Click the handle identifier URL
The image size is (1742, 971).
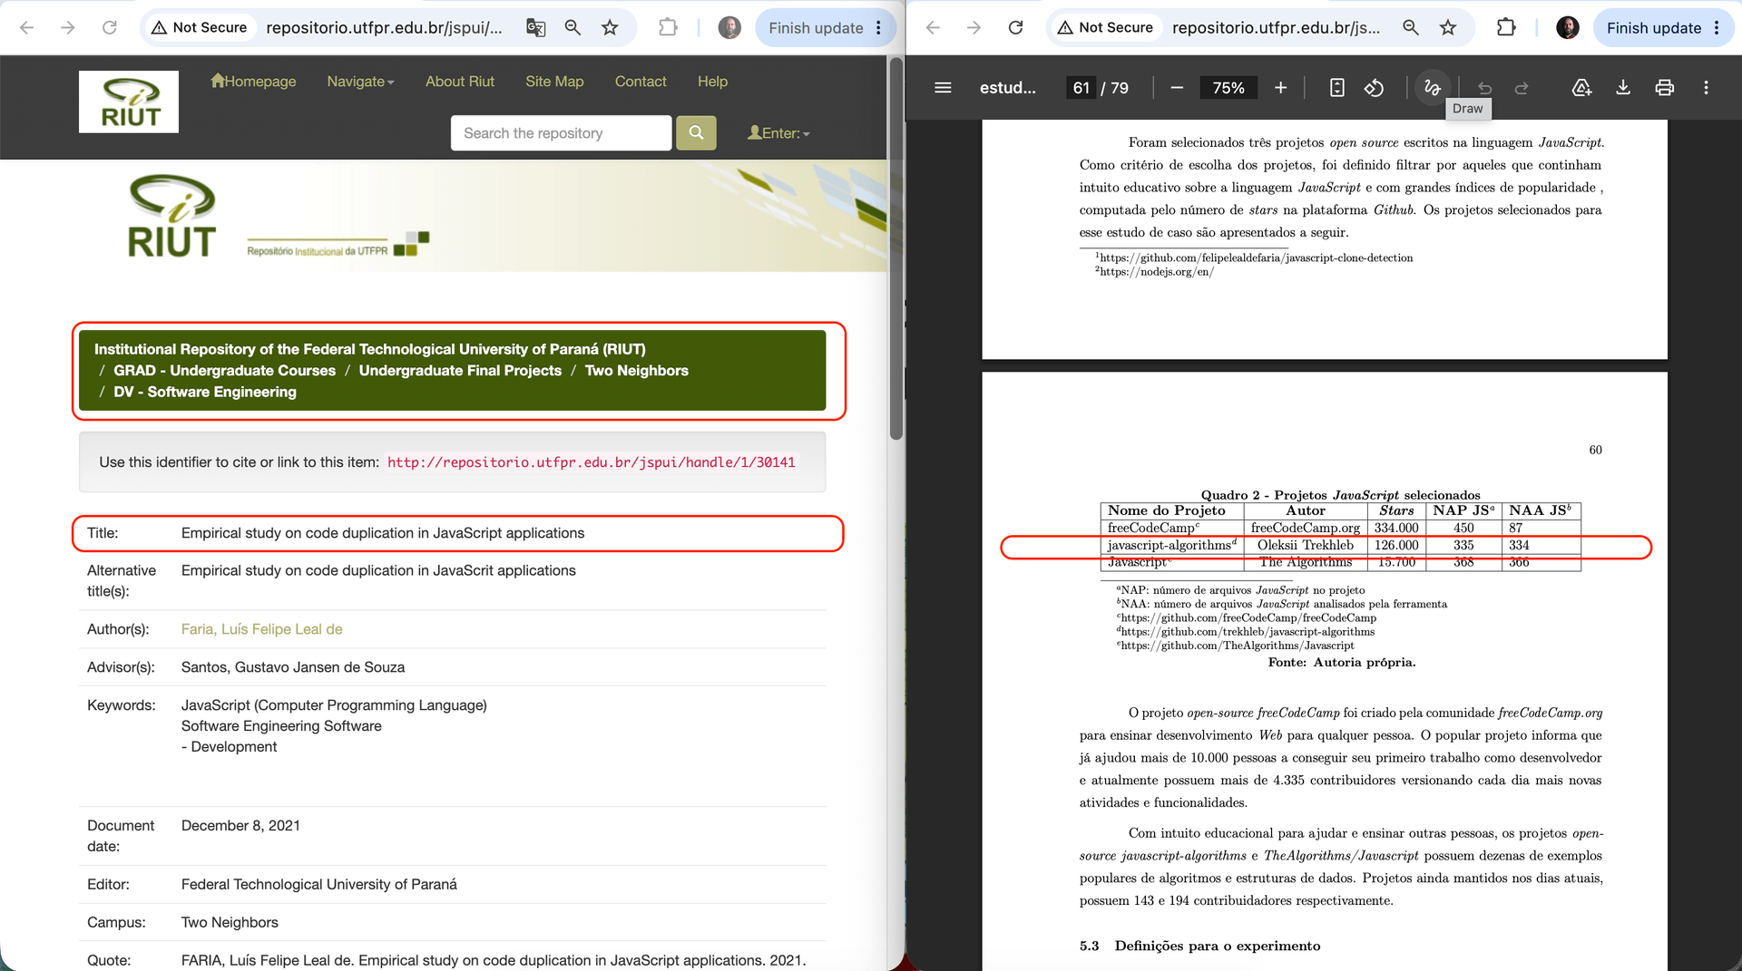click(x=592, y=462)
